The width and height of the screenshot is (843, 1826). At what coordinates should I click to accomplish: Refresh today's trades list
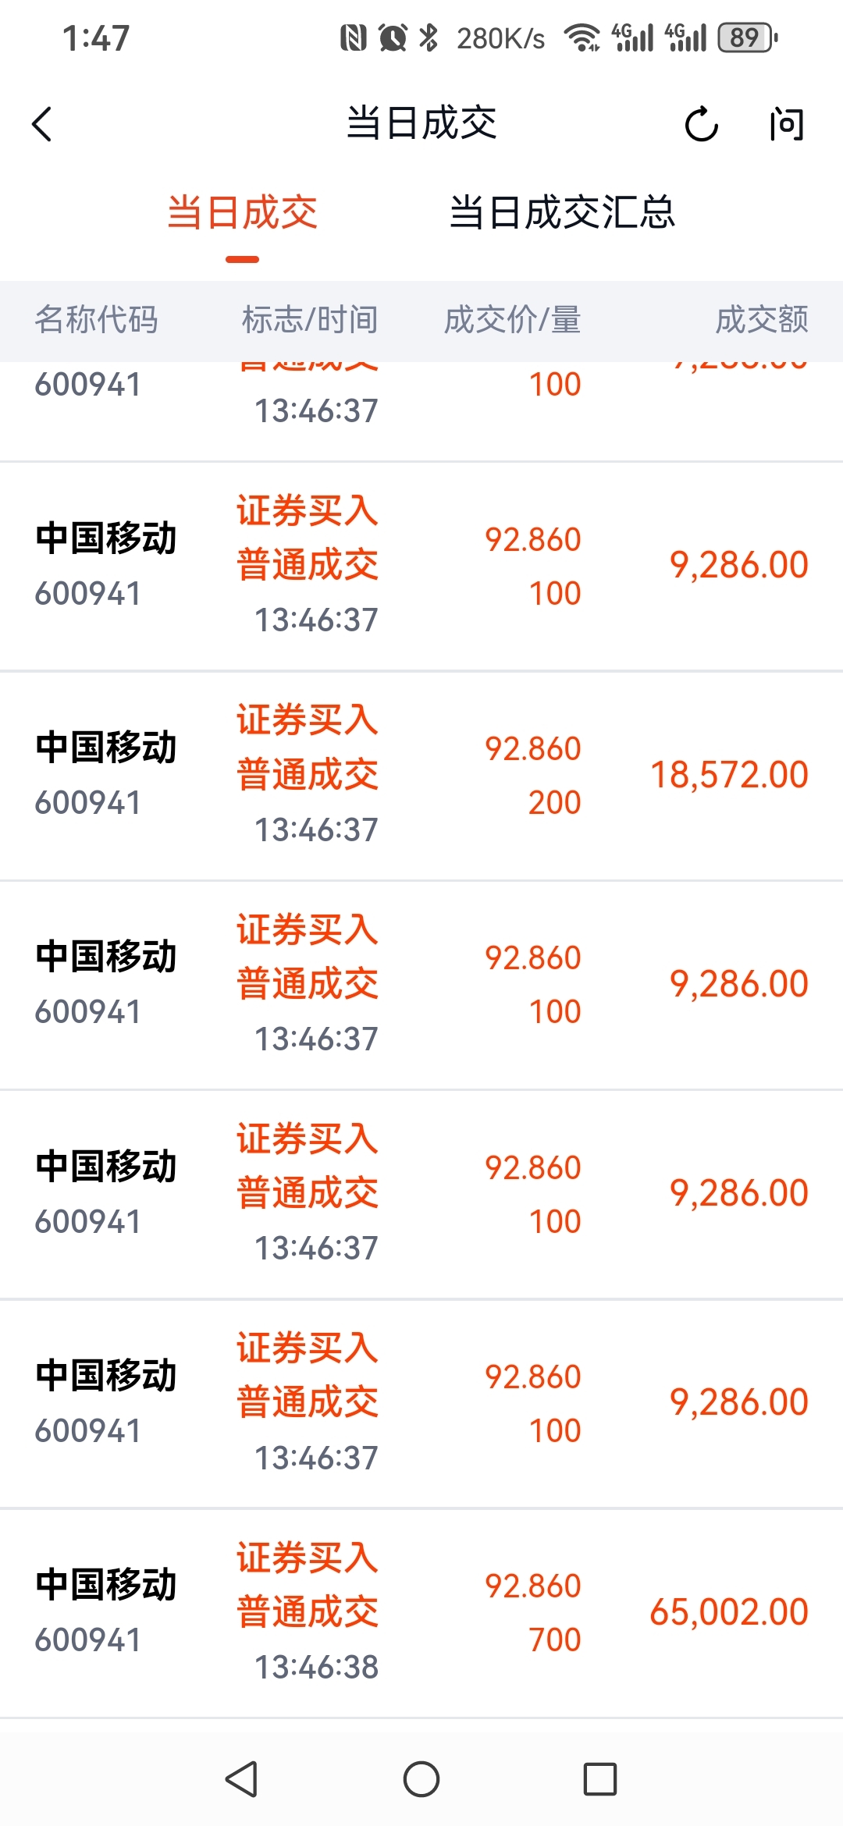click(700, 124)
